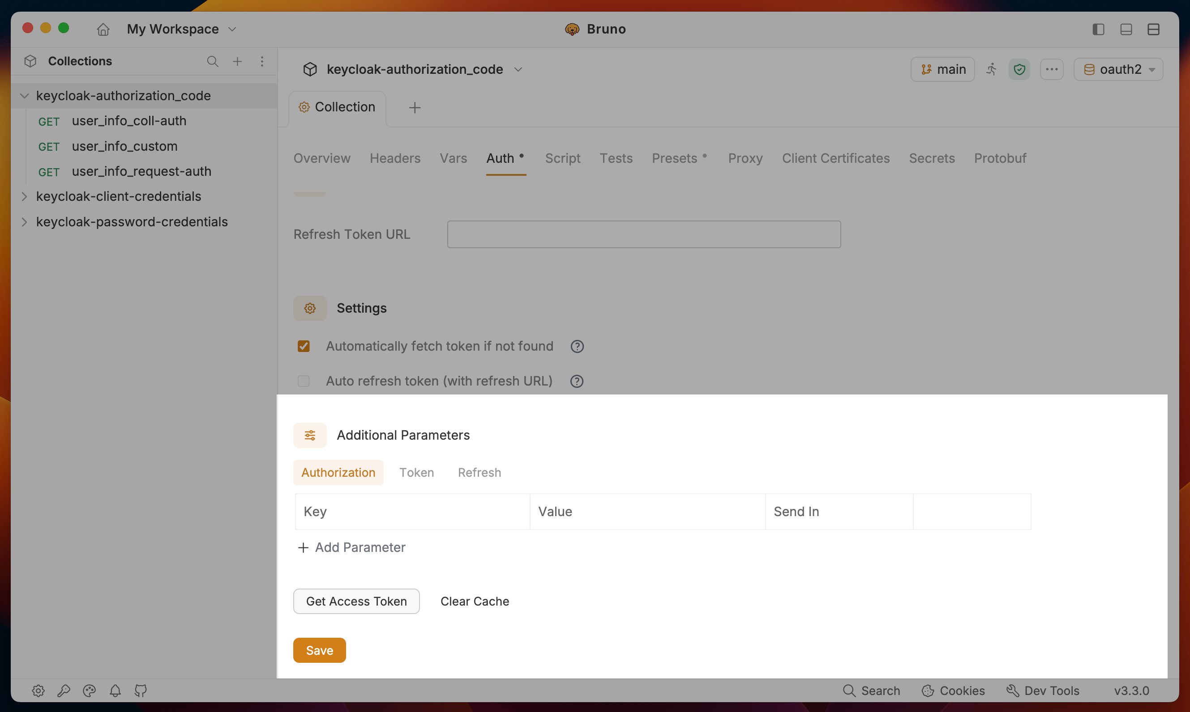Image resolution: width=1190 pixels, height=712 pixels.
Task: Click the Get Access Token button
Action: tap(356, 601)
